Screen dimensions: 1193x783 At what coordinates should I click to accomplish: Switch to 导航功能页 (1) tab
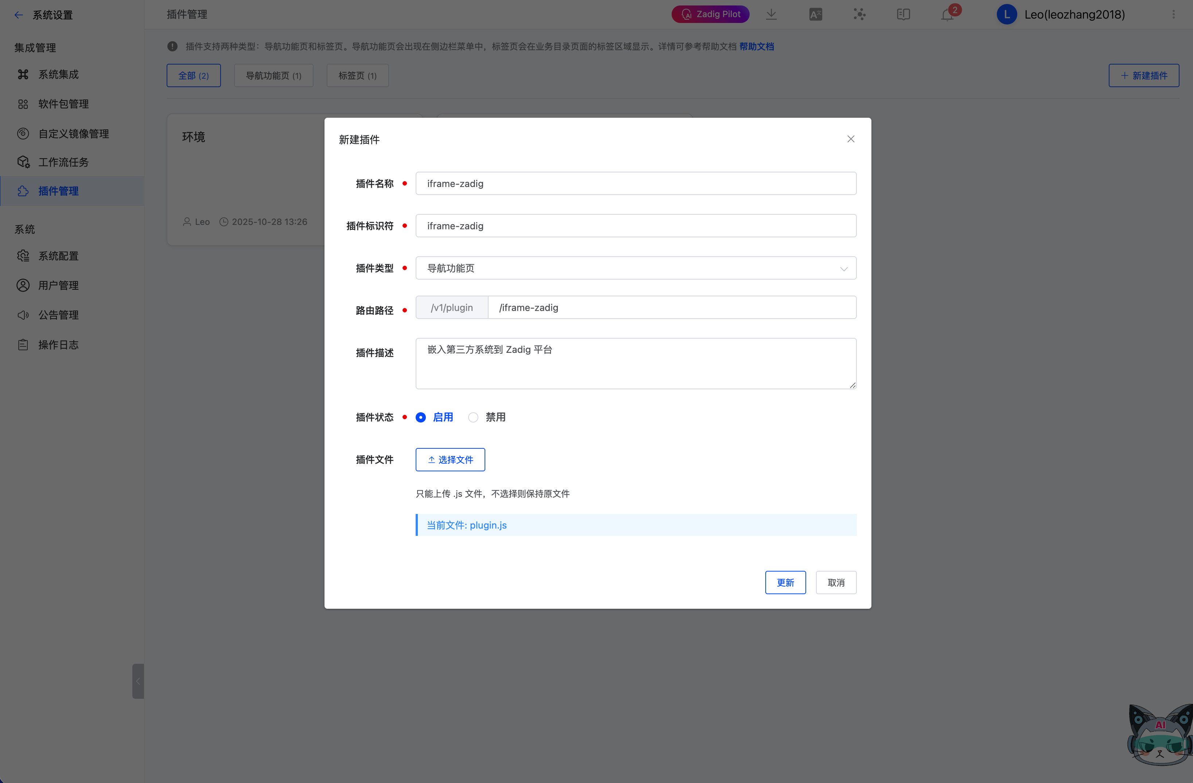click(273, 76)
